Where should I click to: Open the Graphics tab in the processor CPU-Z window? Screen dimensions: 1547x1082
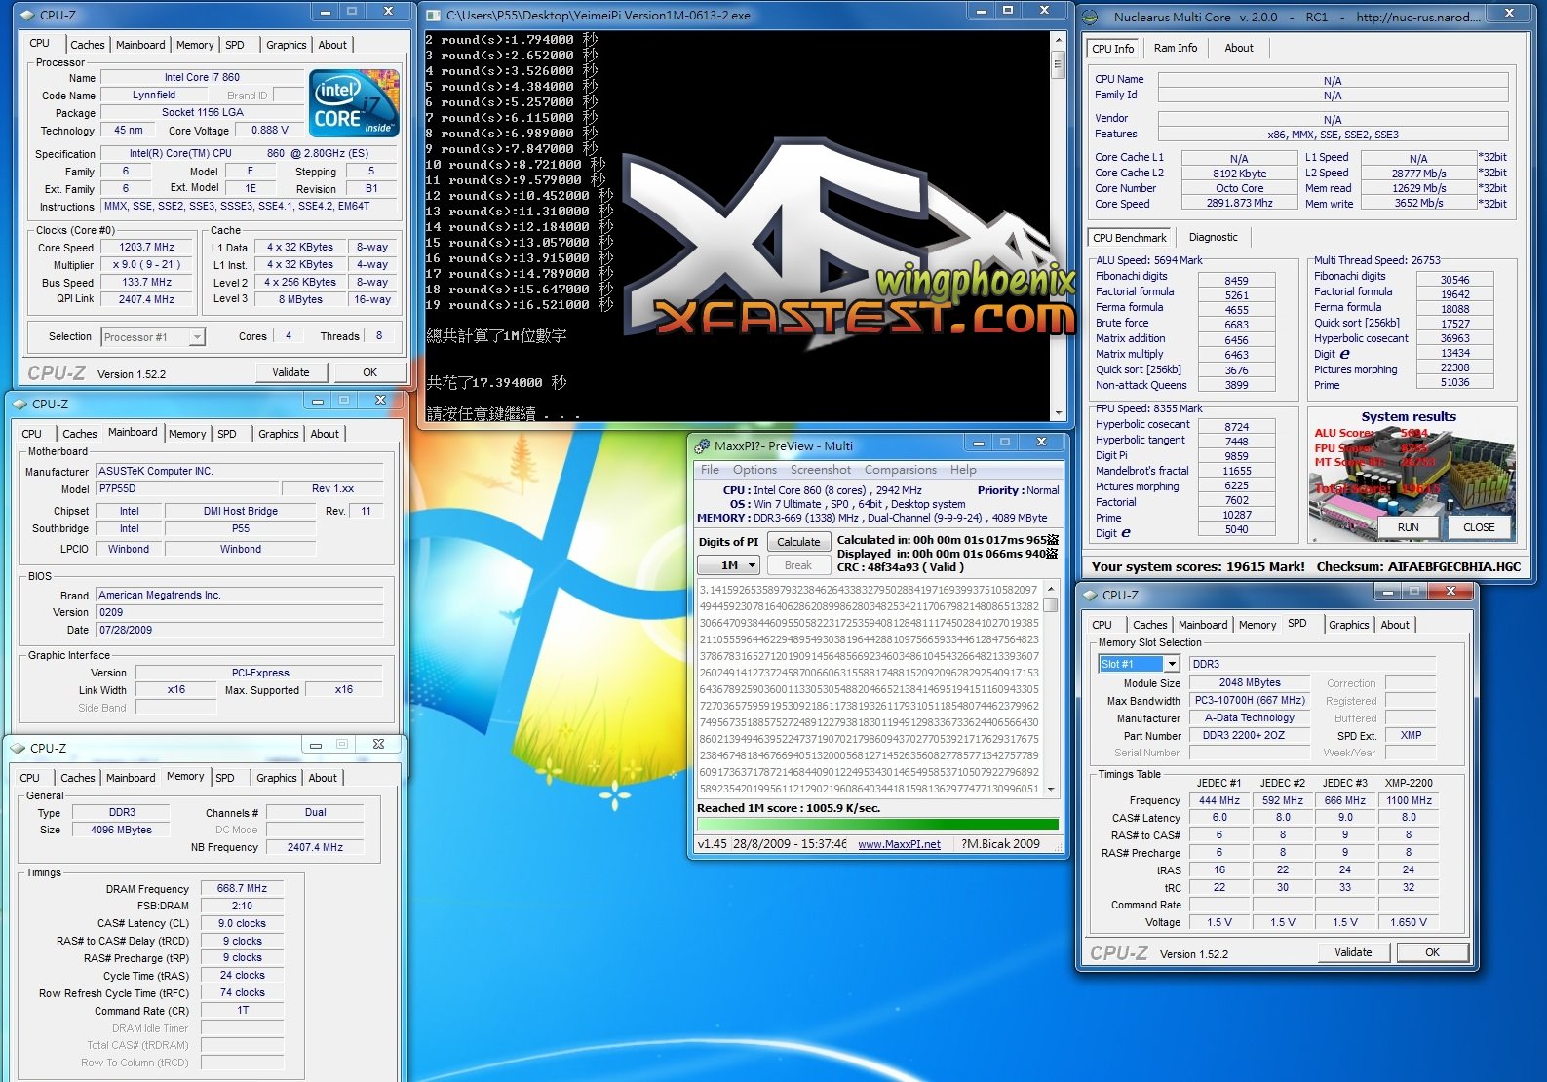point(286,45)
